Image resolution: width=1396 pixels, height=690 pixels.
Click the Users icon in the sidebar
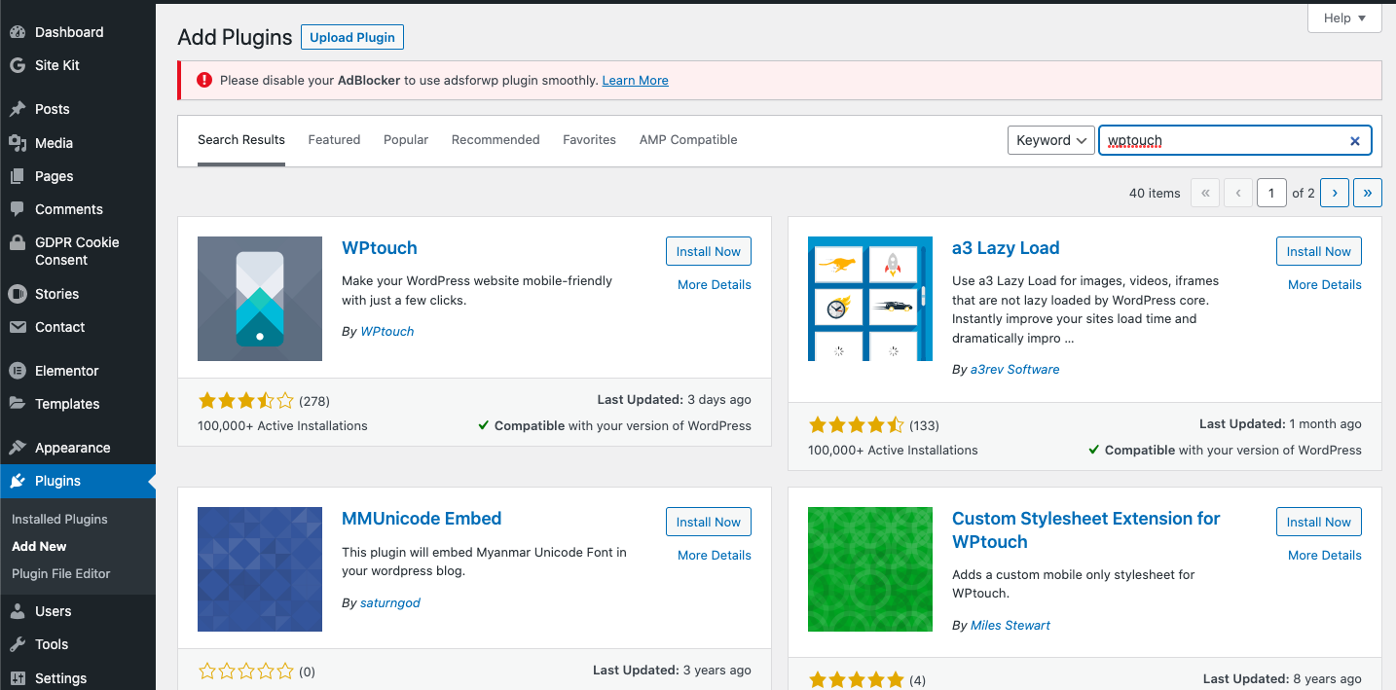[18, 611]
